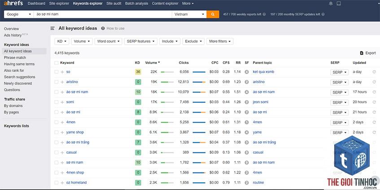Open the notifications bell icon
This screenshot has height=190, width=380.
tap(331, 4)
